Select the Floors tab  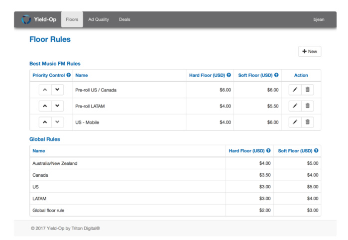[x=72, y=19]
